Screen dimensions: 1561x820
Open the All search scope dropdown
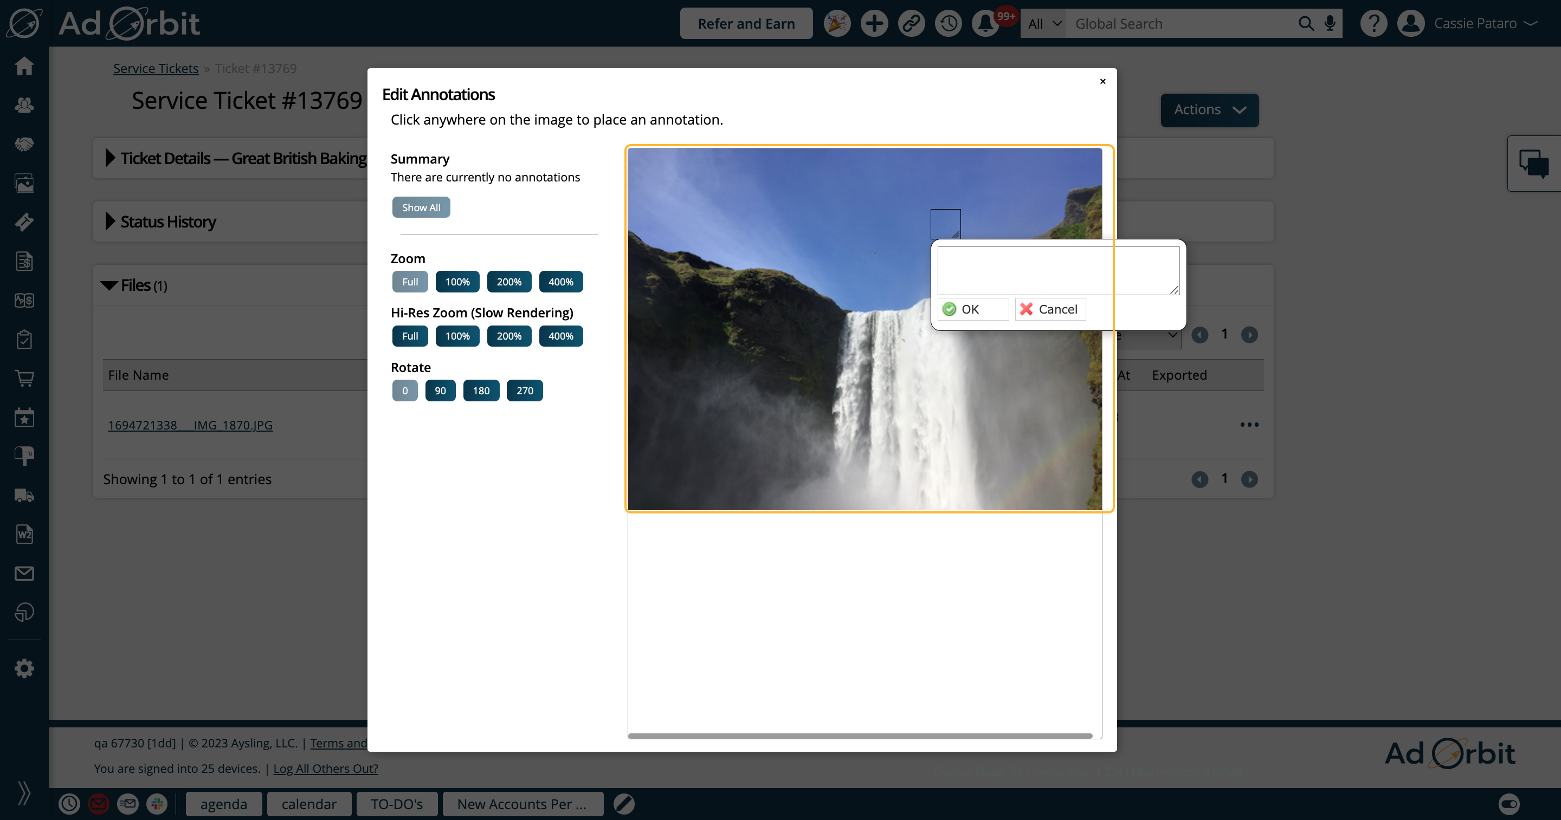click(x=1043, y=24)
